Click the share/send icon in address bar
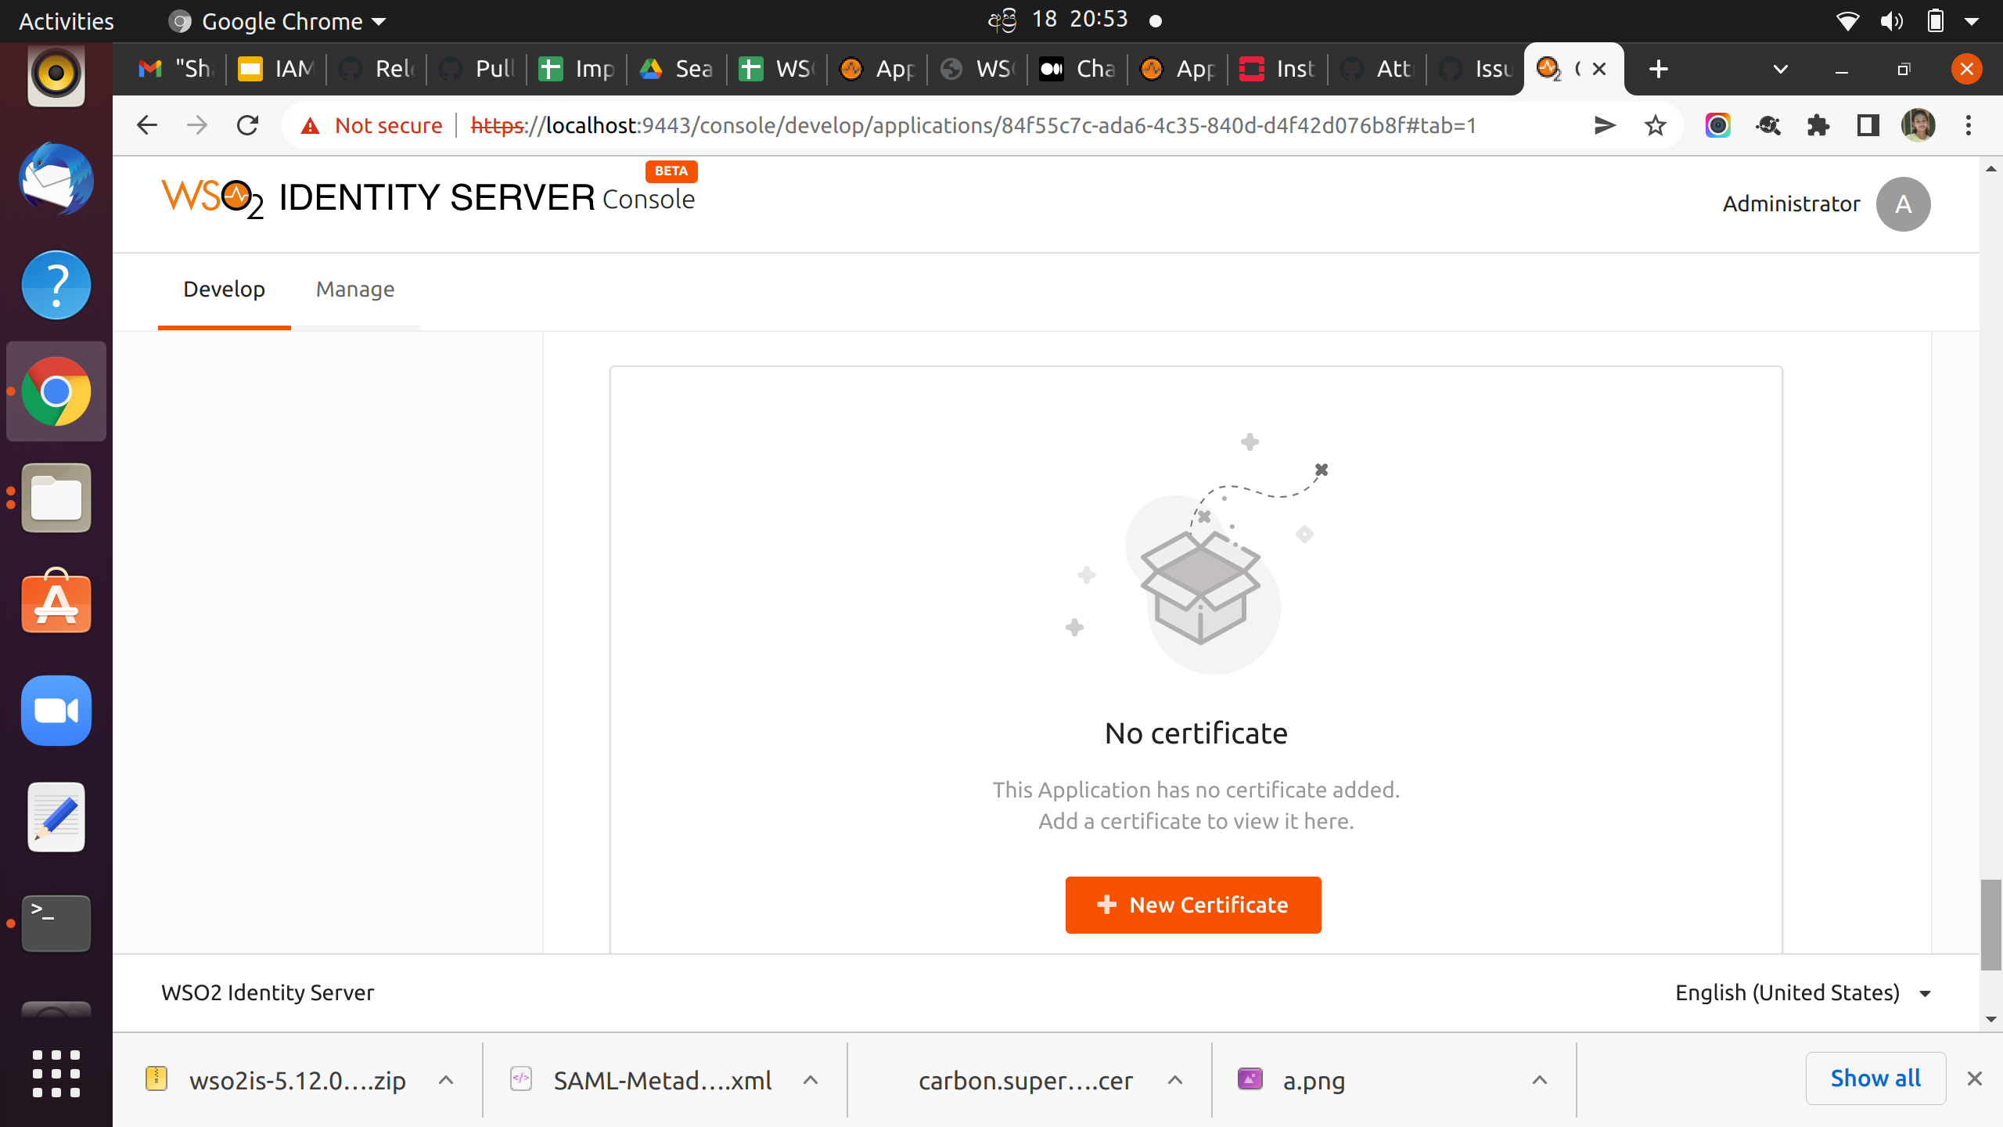Image resolution: width=2003 pixels, height=1127 pixels. 1605,125
